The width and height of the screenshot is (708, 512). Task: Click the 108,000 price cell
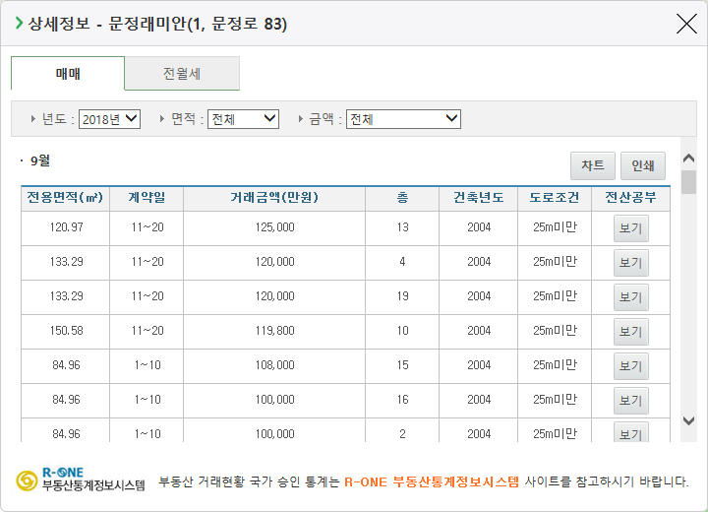tap(274, 365)
